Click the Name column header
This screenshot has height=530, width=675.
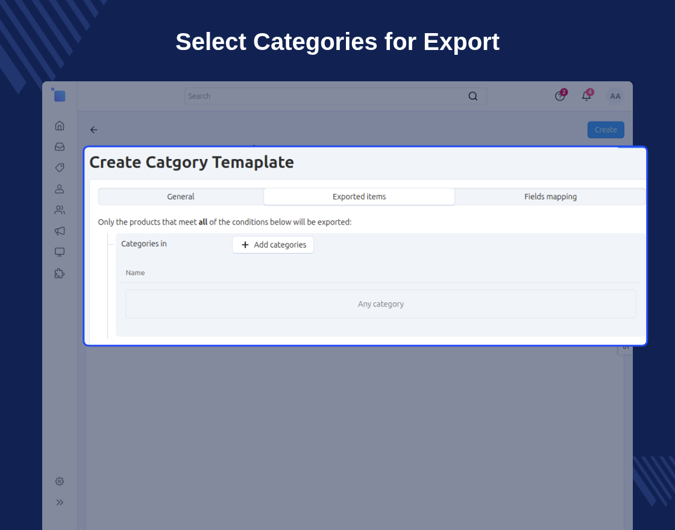point(135,273)
